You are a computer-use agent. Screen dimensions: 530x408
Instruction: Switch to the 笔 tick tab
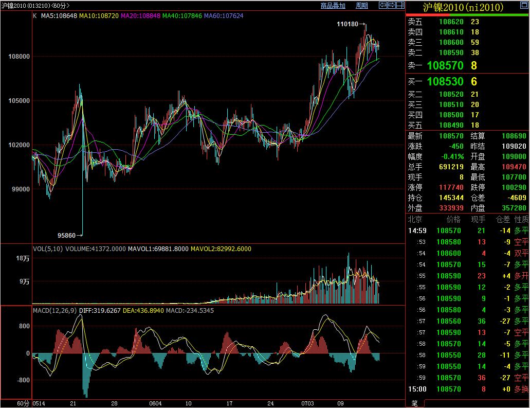click(415, 403)
